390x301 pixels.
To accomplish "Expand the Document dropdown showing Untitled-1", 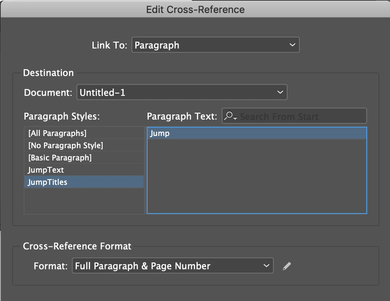I will (x=182, y=92).
